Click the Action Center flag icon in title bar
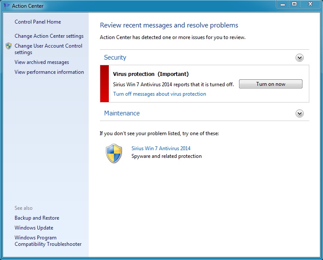This screenshot has width=323, height=260. click(6, 6)
